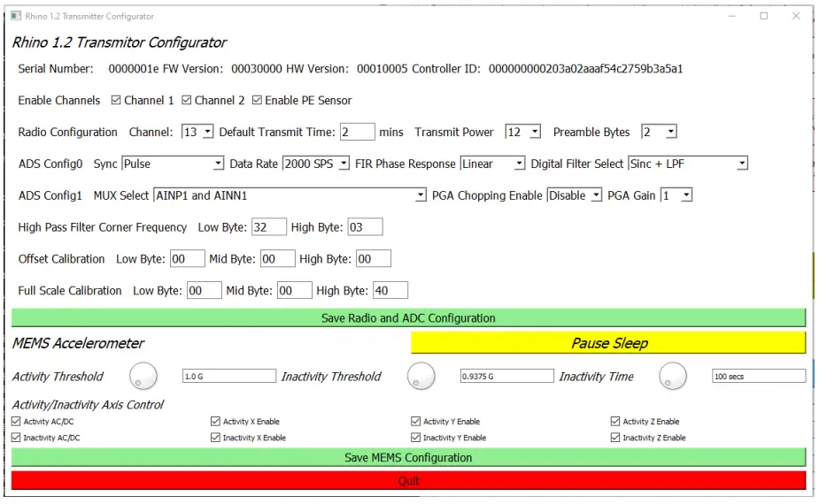Image resolution: width=819 pixels, height=504 pixels.
Task: Click the Activity Threshold dial
Action: point(143,376)
